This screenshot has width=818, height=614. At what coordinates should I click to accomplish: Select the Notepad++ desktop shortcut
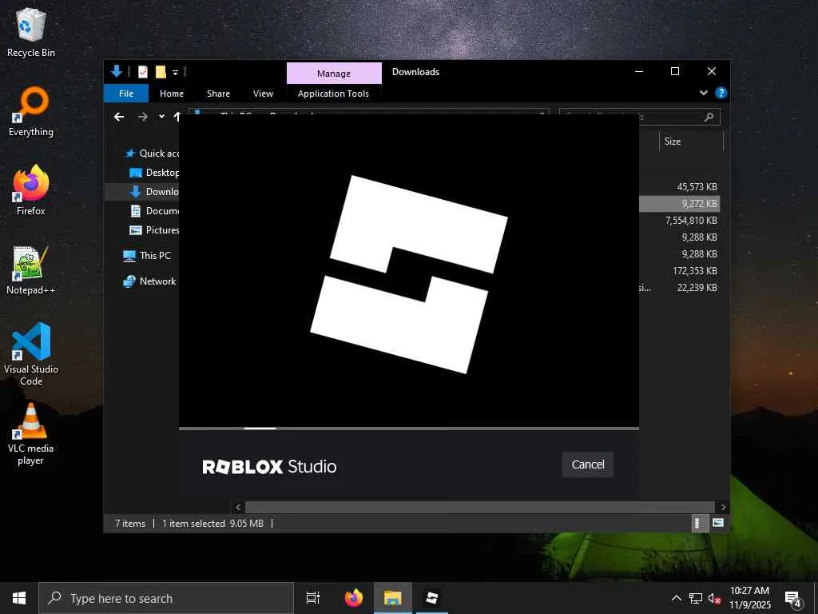pyautogui.click(x=31, y=270)
